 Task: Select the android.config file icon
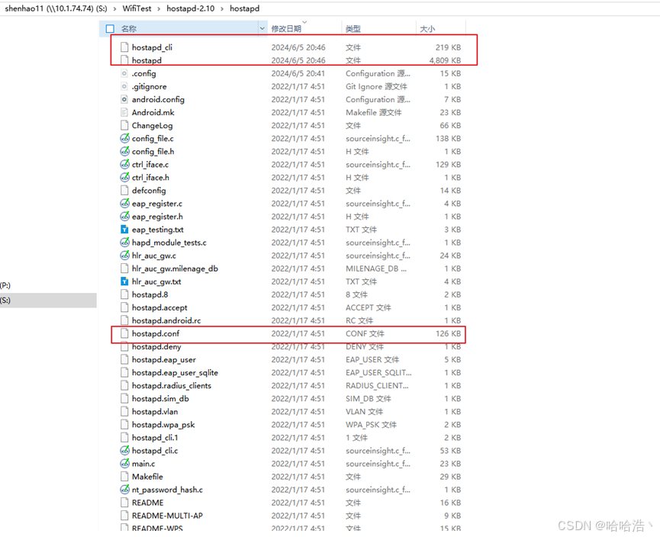[x=124, y=99]
